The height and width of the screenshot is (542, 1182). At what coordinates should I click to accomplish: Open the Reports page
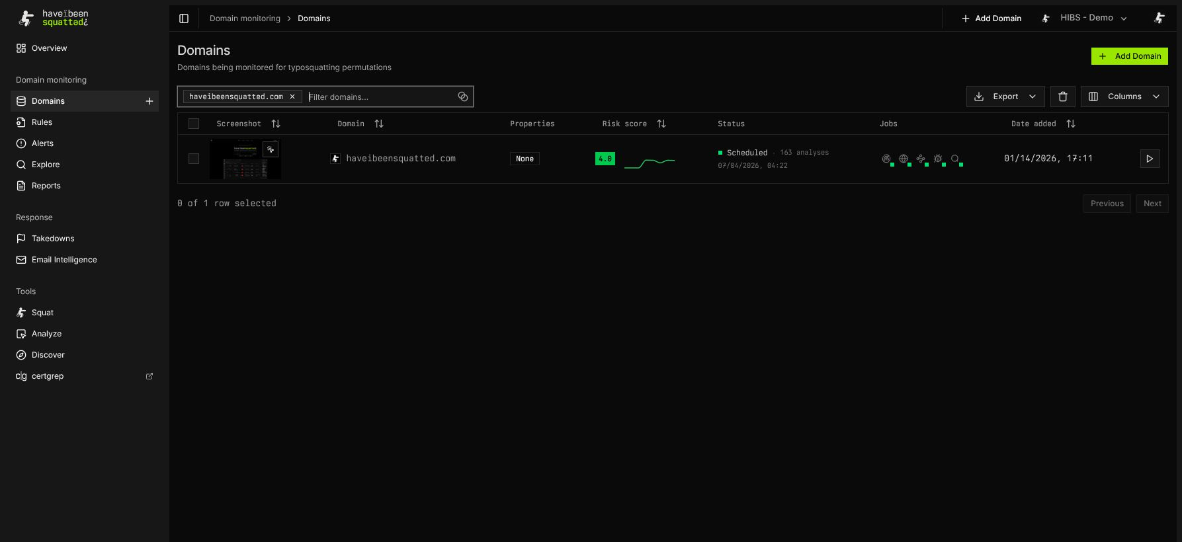pyautogui.click(x=85, y=186)
